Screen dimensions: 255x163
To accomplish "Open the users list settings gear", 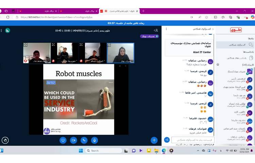I will (218, 65).
